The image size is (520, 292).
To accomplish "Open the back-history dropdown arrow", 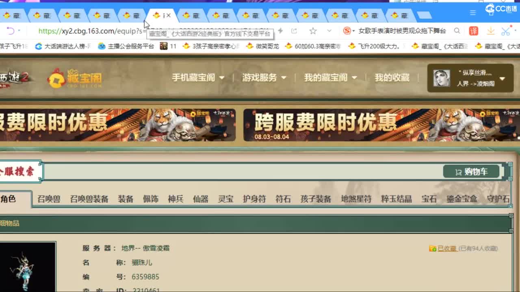I will 19,31.
